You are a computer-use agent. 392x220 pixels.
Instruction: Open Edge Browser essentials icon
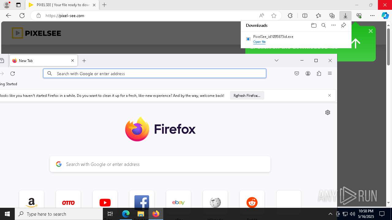(359, 16)
